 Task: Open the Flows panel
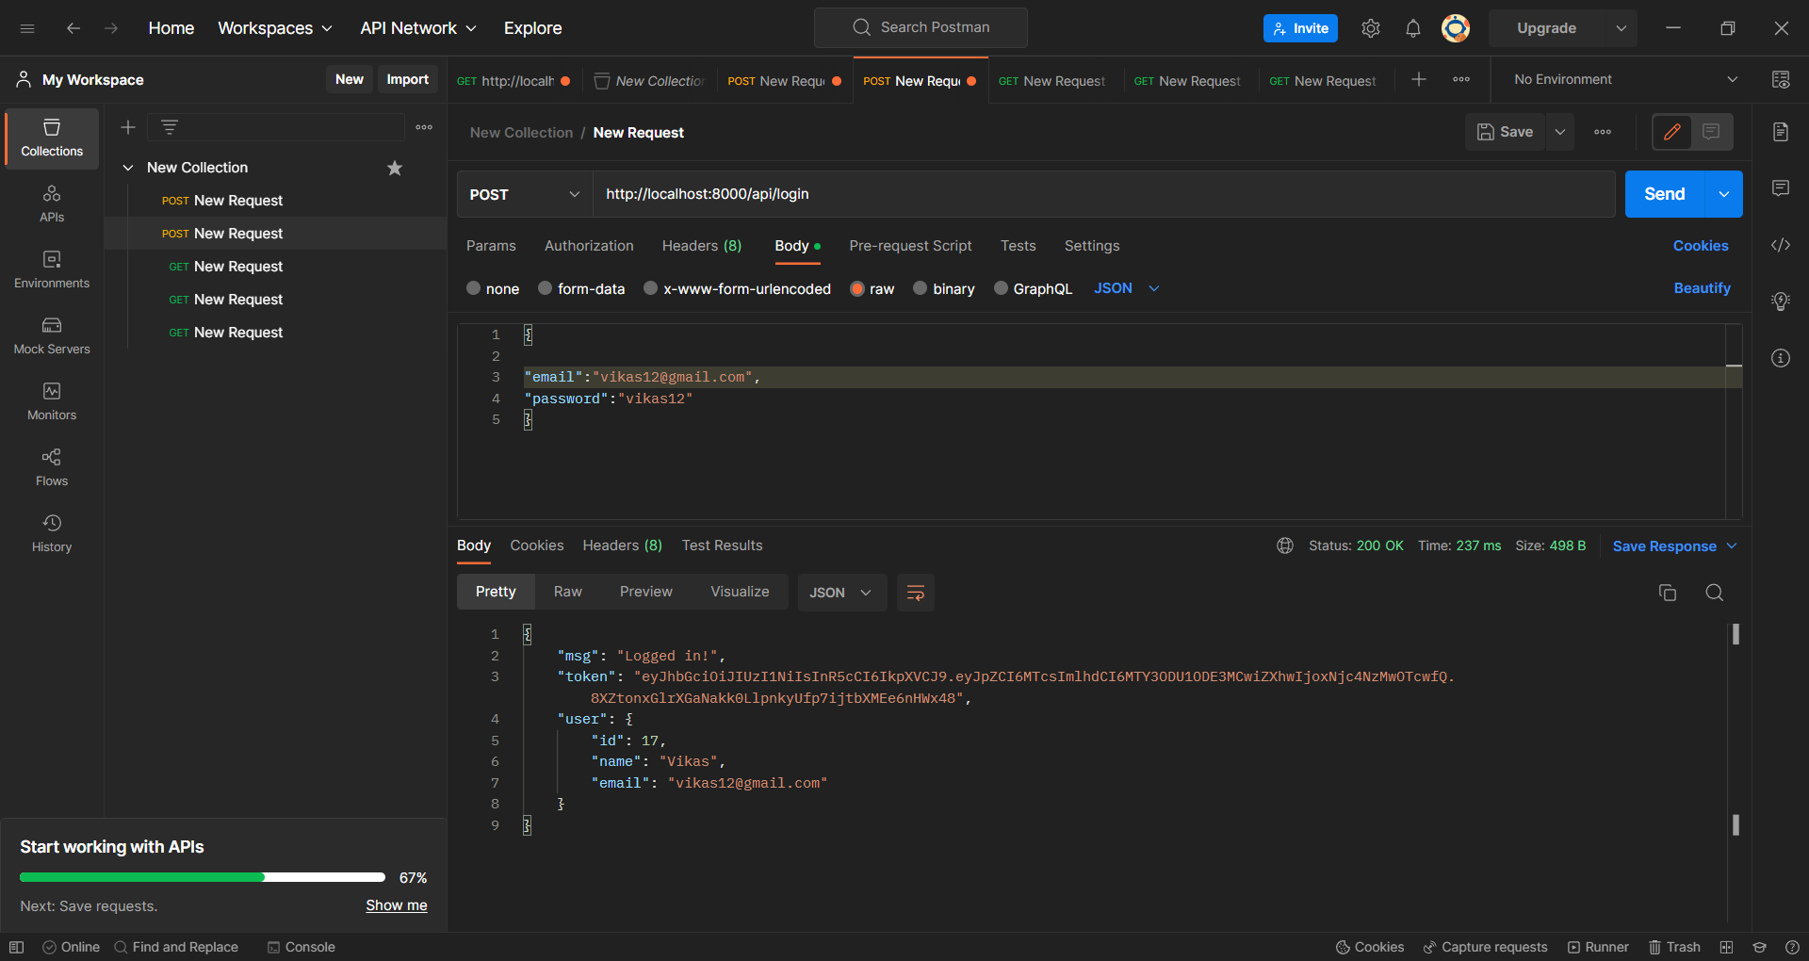pos(51,468)
